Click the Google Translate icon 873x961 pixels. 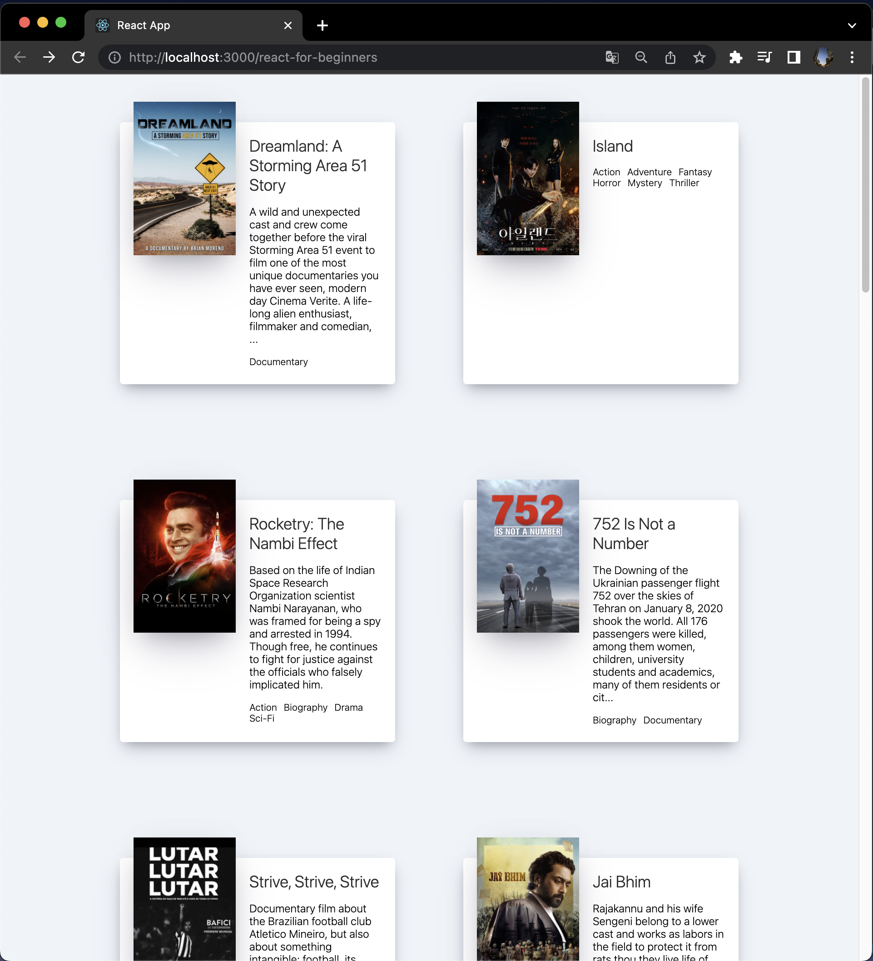tap(612, 57)
